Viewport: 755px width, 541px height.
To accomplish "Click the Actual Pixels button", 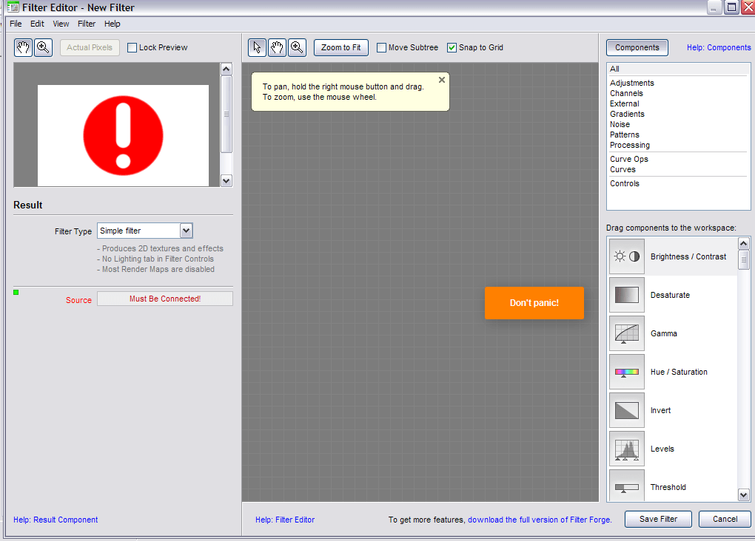I will pyautogui.click(x=90, y=47).
